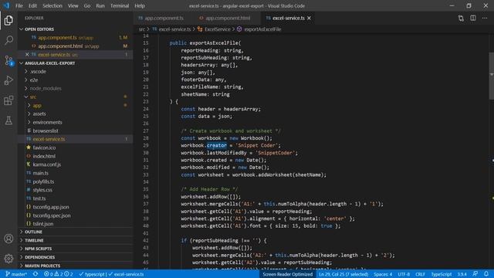
Task: Show errors and warnings in status bar
Action: pyautogui.click(x=59, y=274)
